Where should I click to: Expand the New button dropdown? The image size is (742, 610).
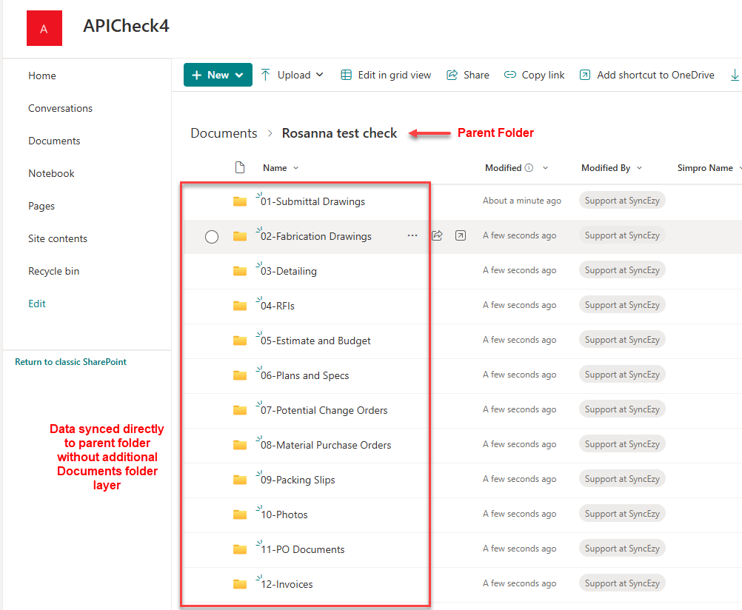click(239, 75)
